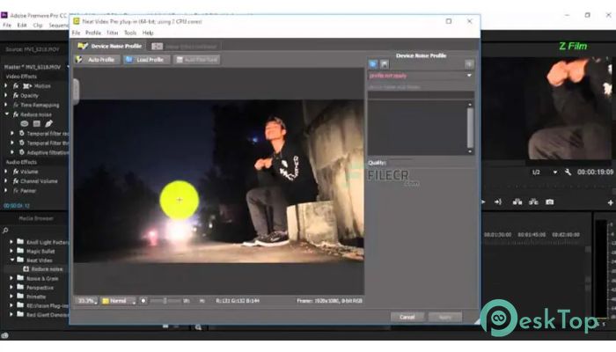The image size is (616, 352).
Task: Open the Normal viewer mode dropdown
Action: coord(118,301)
